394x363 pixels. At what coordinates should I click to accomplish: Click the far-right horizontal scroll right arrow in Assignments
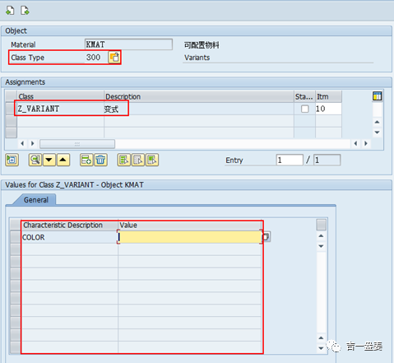(366, 143)
